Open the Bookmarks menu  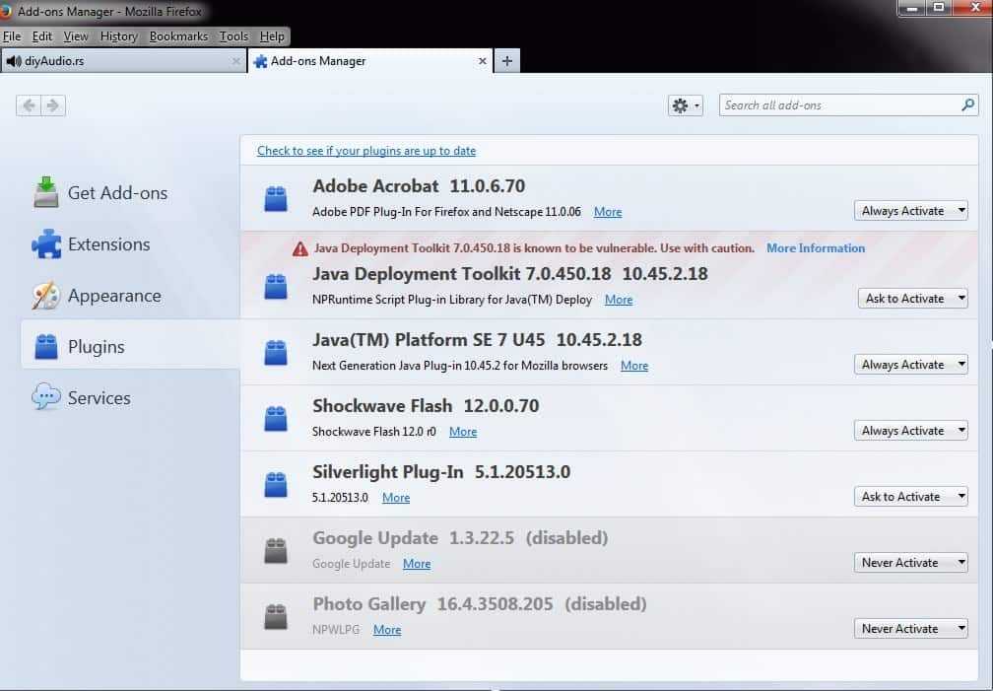click(x=178, y=36)
